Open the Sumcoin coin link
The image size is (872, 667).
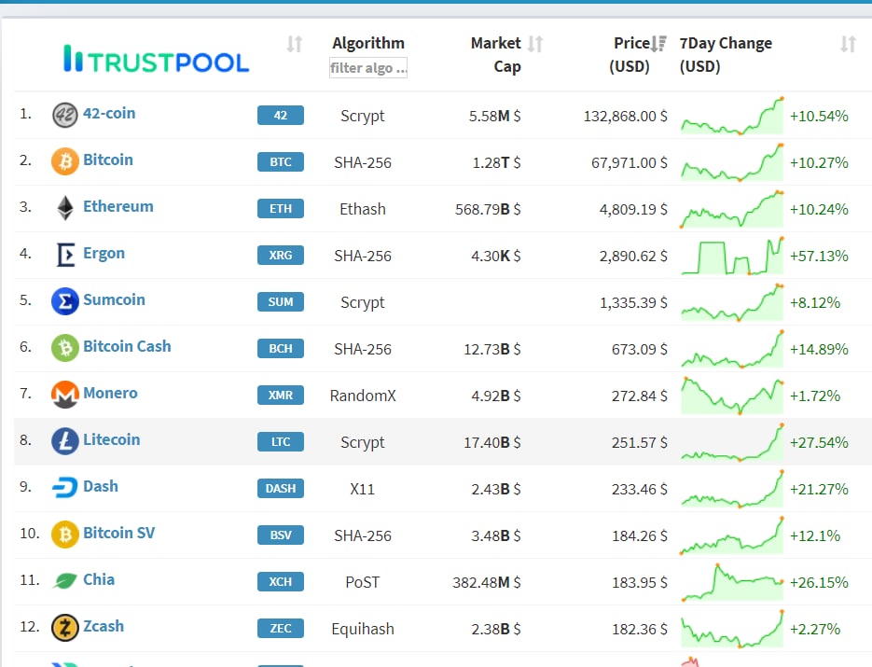114,299
